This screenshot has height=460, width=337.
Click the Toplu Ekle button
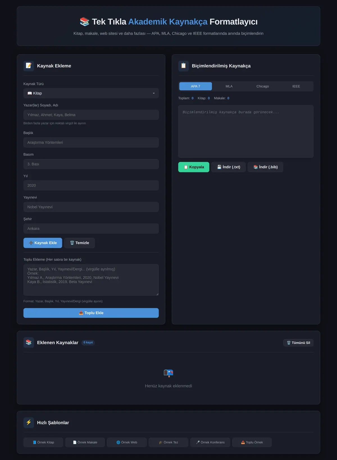(91, 313)
